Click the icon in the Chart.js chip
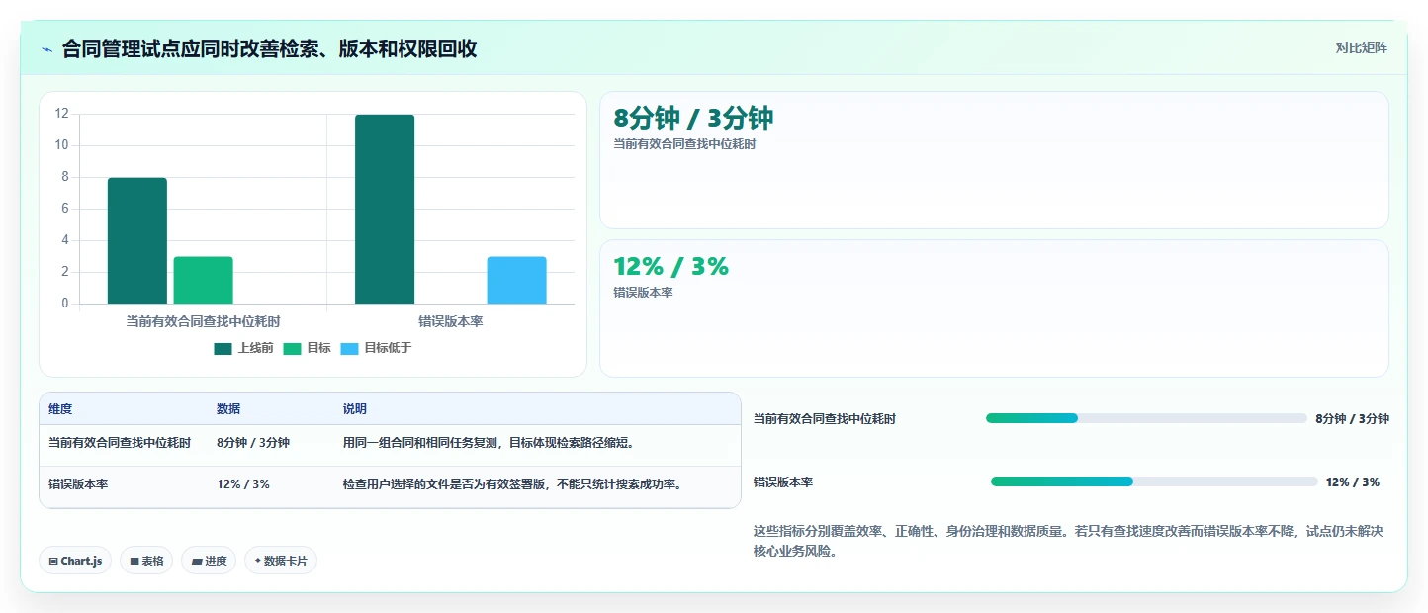The image size is (1428, 613). [53, 561]
